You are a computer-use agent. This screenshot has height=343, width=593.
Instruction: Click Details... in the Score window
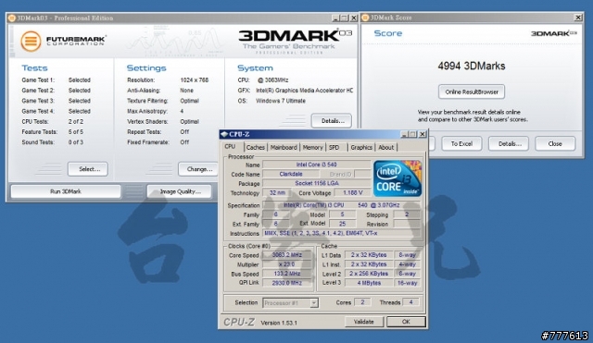pos(509,144)
